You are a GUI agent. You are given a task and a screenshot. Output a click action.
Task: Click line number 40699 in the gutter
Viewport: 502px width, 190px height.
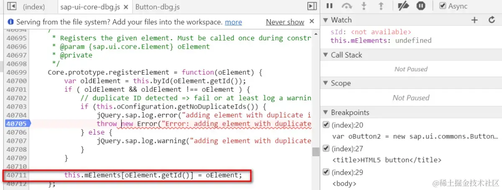point(16,72)
